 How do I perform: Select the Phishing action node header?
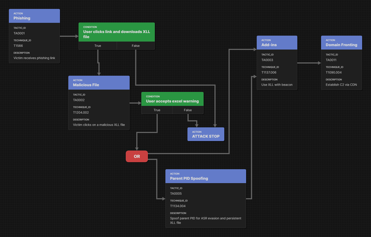coord(34,16)
